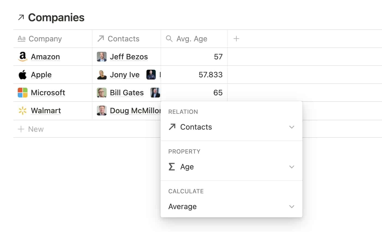Click Jeff Bezos avatar photo

point(102,57)
